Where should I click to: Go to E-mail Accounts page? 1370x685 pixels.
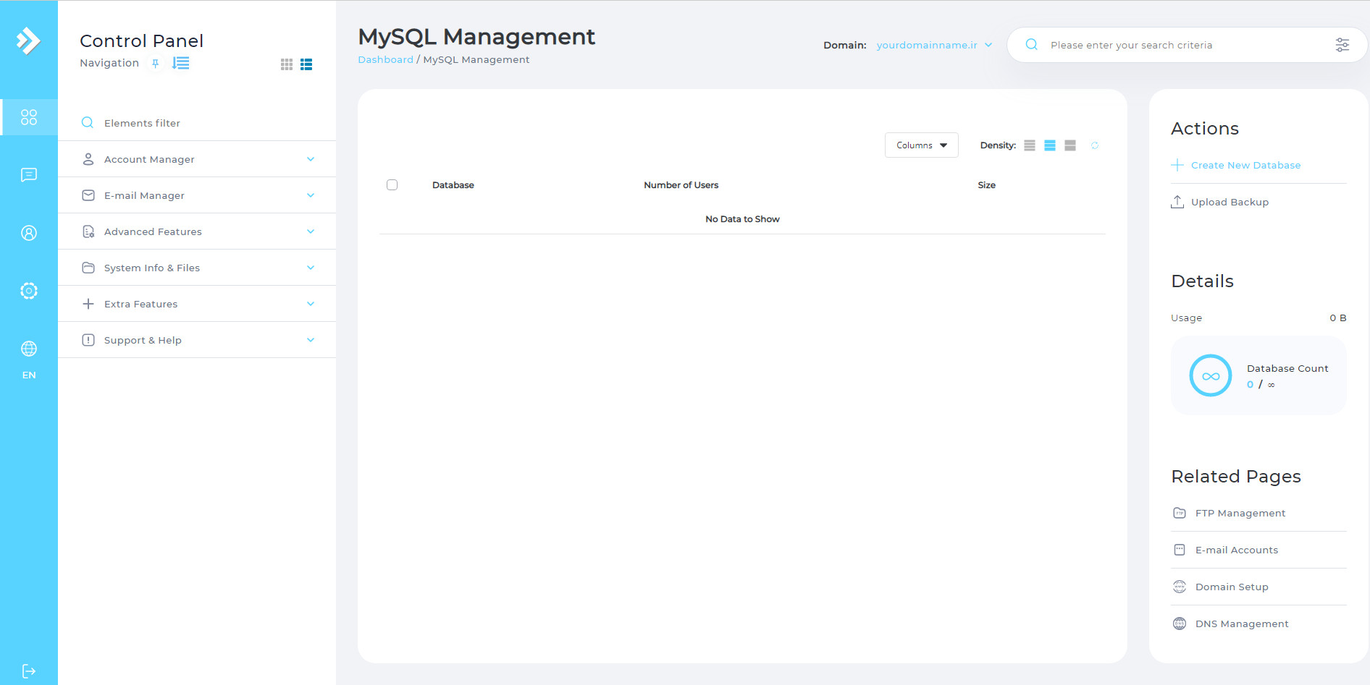(x=1237, y=550)
